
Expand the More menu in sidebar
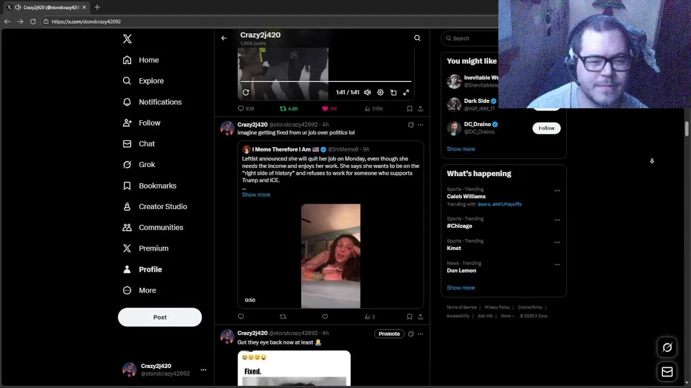[139, 290]
